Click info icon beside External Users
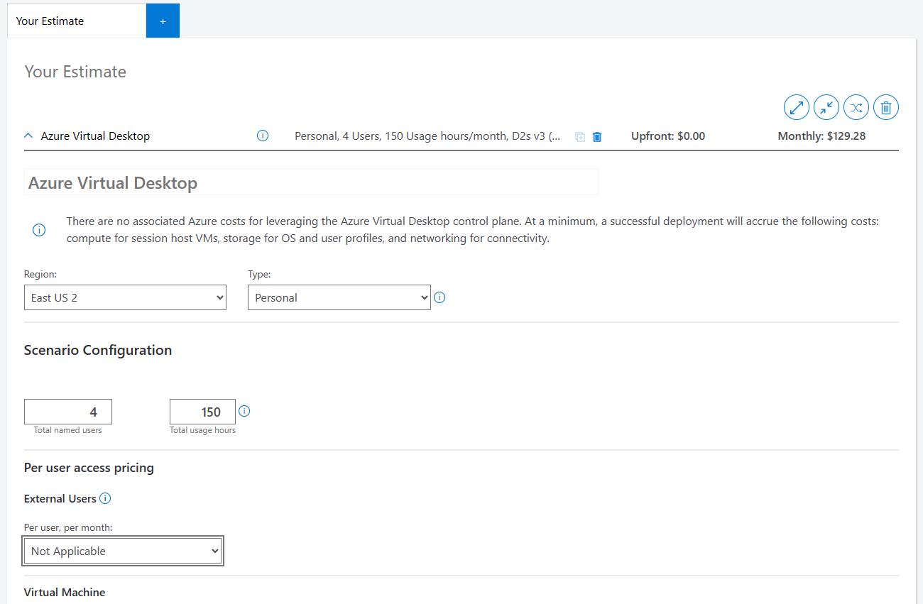Image resolution: width=923 pixels, height=604 pixels. [105, 498]
